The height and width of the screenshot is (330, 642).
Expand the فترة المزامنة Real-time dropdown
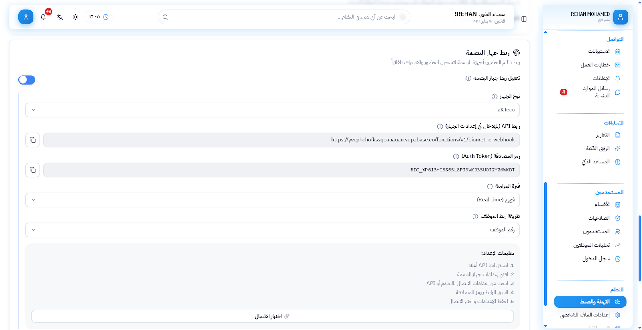pos(272,200)
